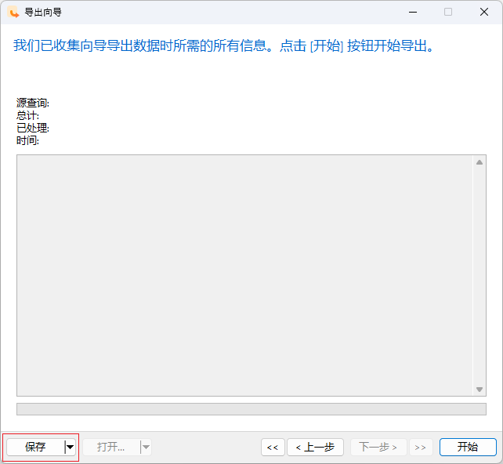This screenshot has width=503, height=464.
Task: Click inside the export log text area
Action: point(245,275)
